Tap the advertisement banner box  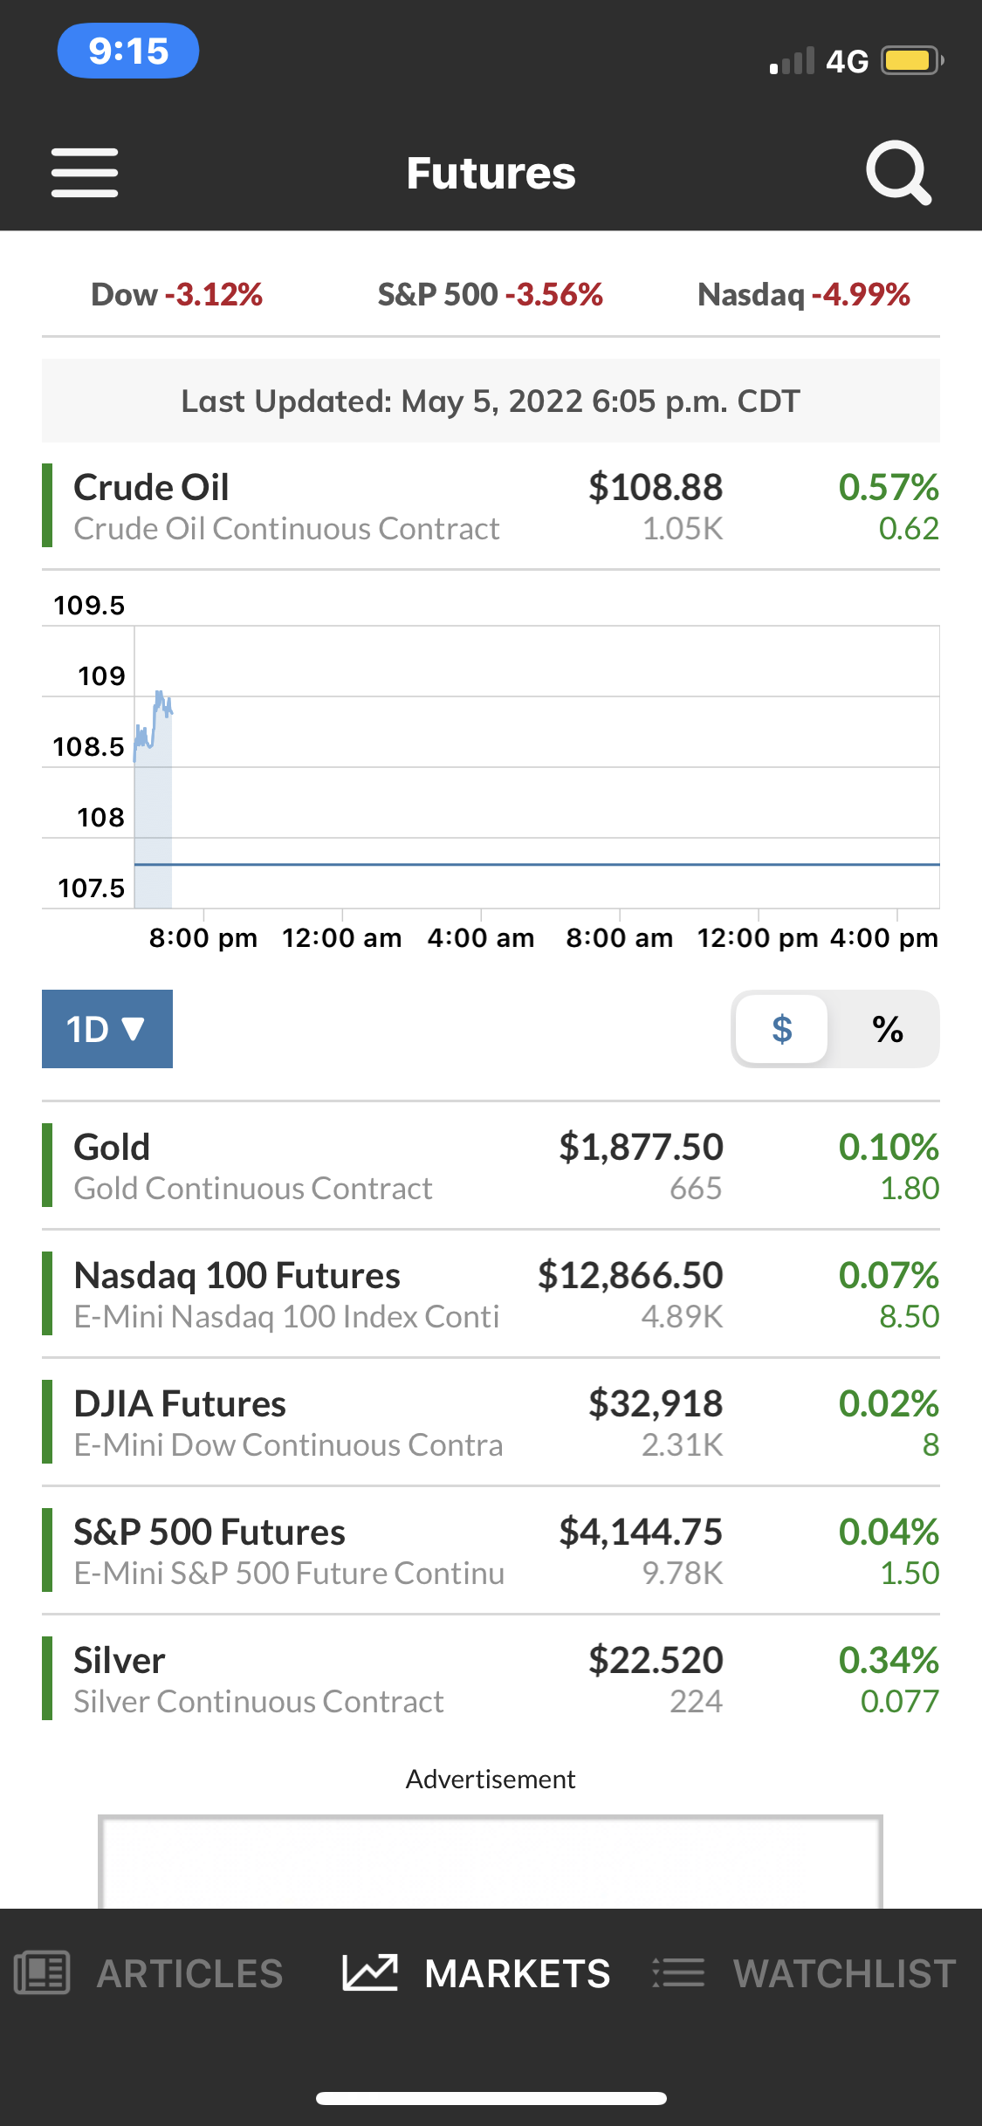tap(491, 1862)
